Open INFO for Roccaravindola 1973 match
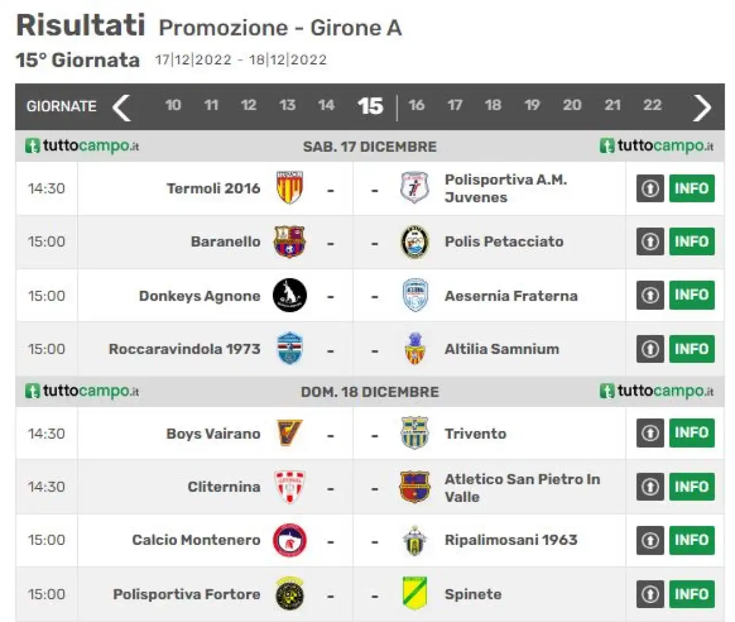Screen dimensions: 735x622 (692, 349)
